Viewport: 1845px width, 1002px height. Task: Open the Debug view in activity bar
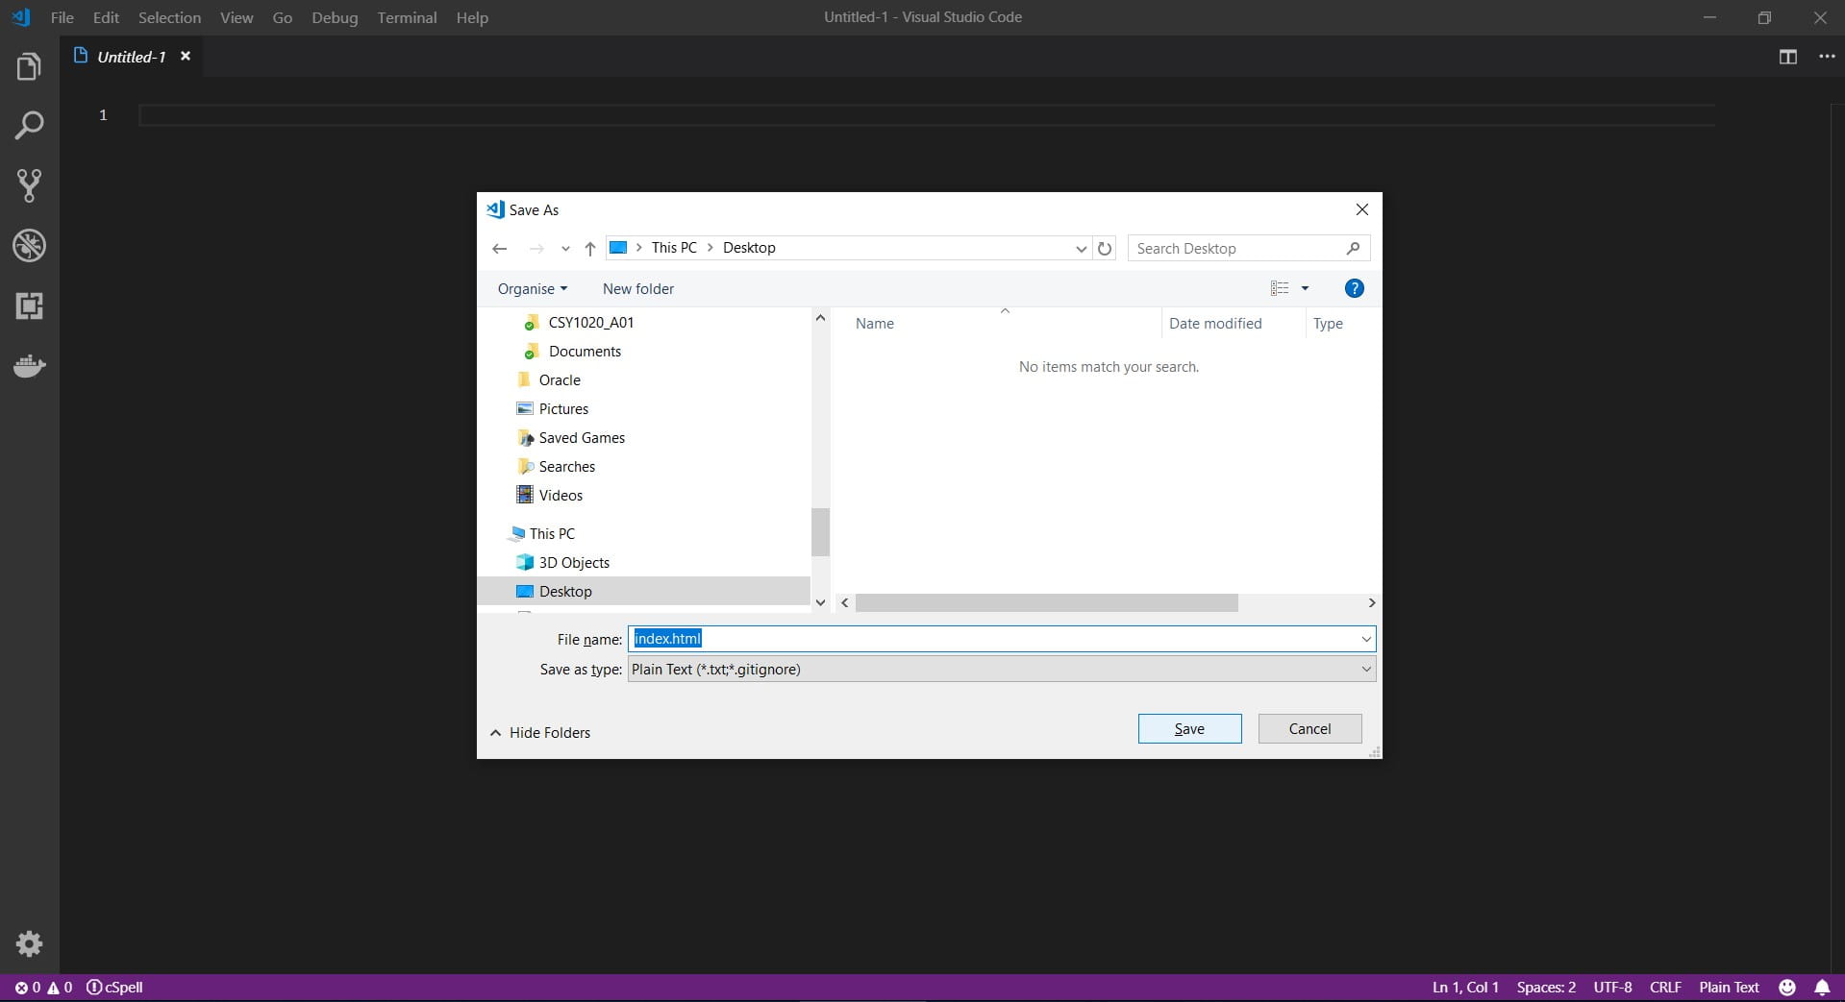click(x=29, y=246)
